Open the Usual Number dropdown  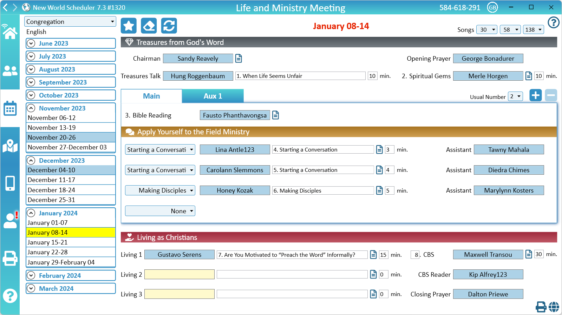(x=515, y=96)
